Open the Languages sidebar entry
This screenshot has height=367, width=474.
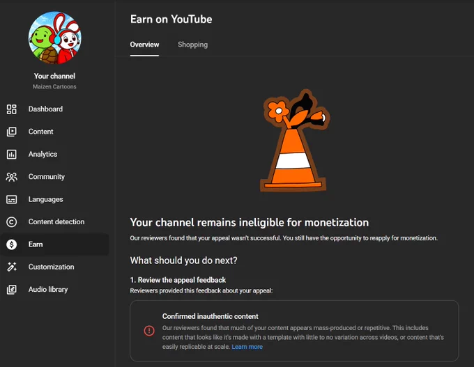click(x=54, y=199)
